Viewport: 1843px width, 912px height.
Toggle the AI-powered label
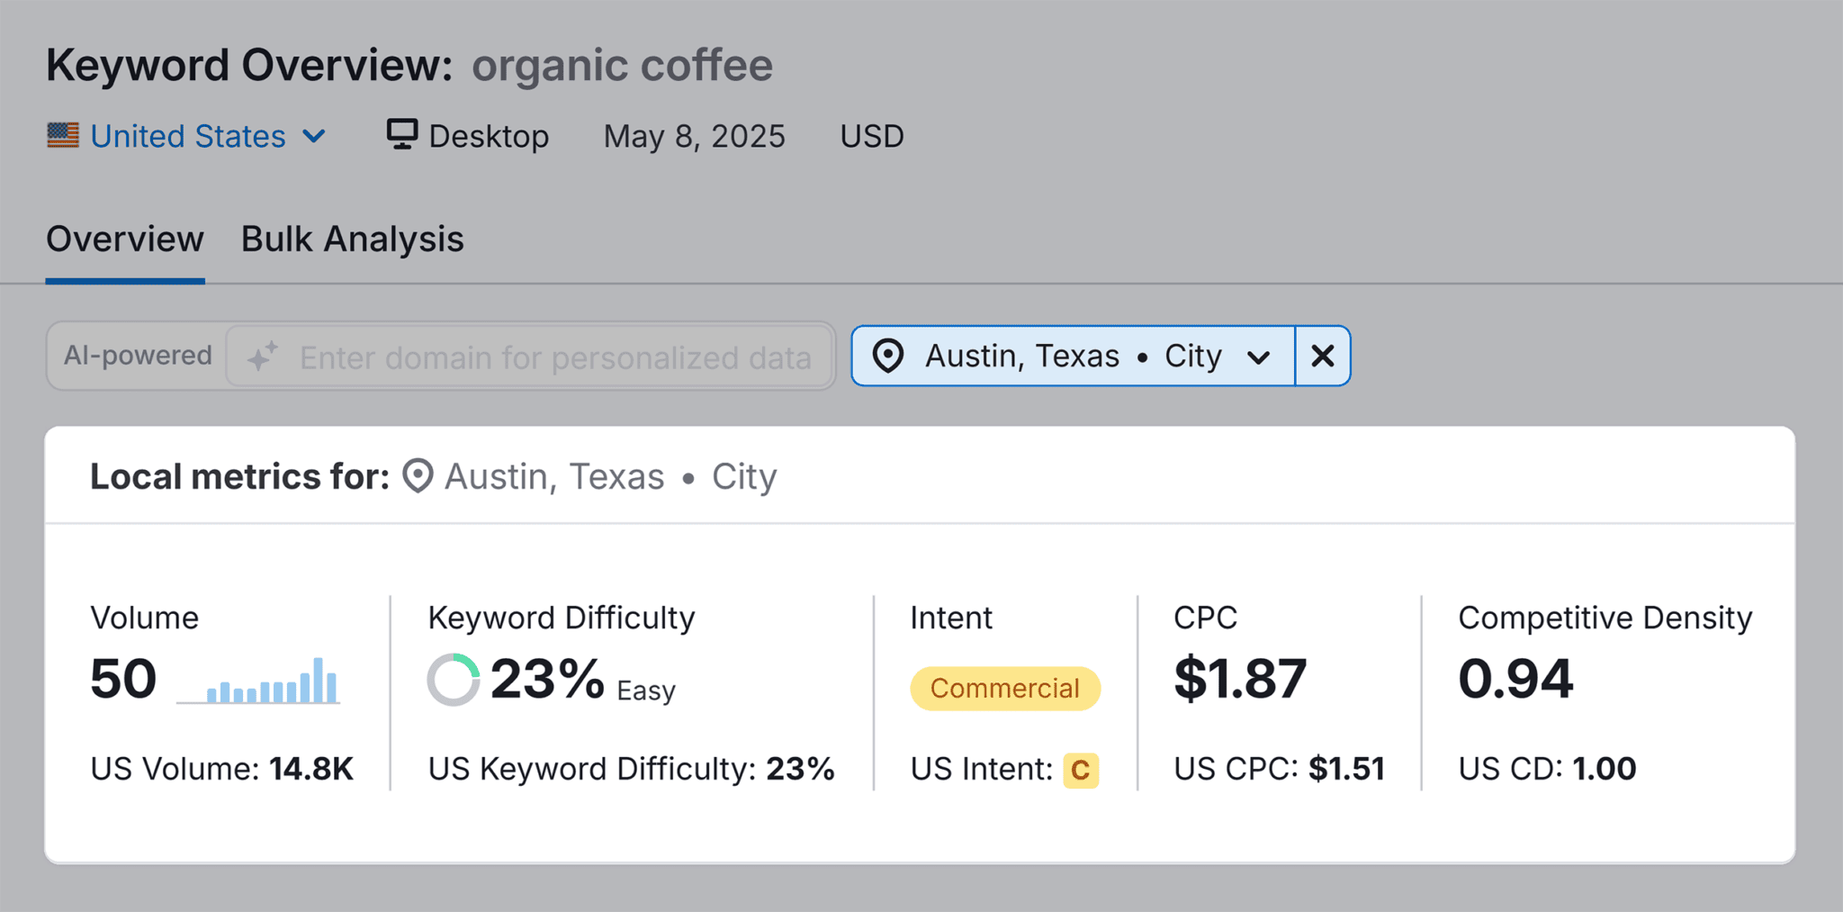click(x=137, y=356)
